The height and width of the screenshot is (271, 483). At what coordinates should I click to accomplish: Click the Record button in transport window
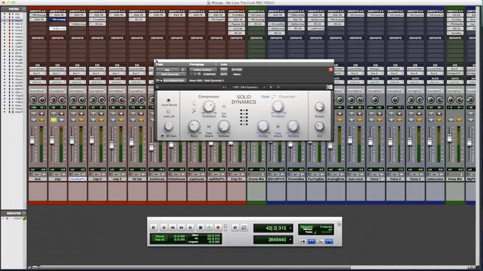[219, 227]
